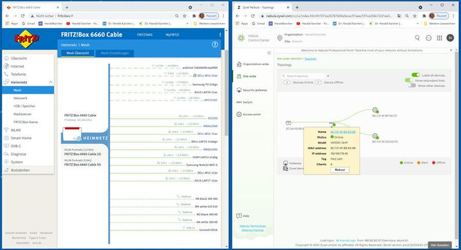The width and height of the screenshot is (461, 250).
Task: Open the Nebula apps grid icon
Action: pos(439,38)
